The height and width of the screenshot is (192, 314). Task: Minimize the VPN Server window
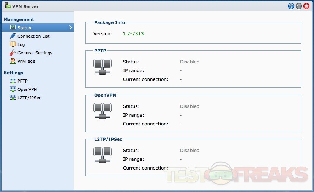[x=299, y=6]
